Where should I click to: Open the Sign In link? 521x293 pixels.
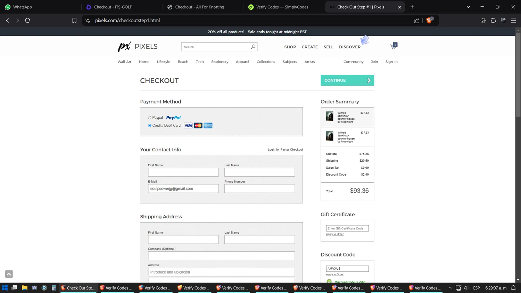391,62
